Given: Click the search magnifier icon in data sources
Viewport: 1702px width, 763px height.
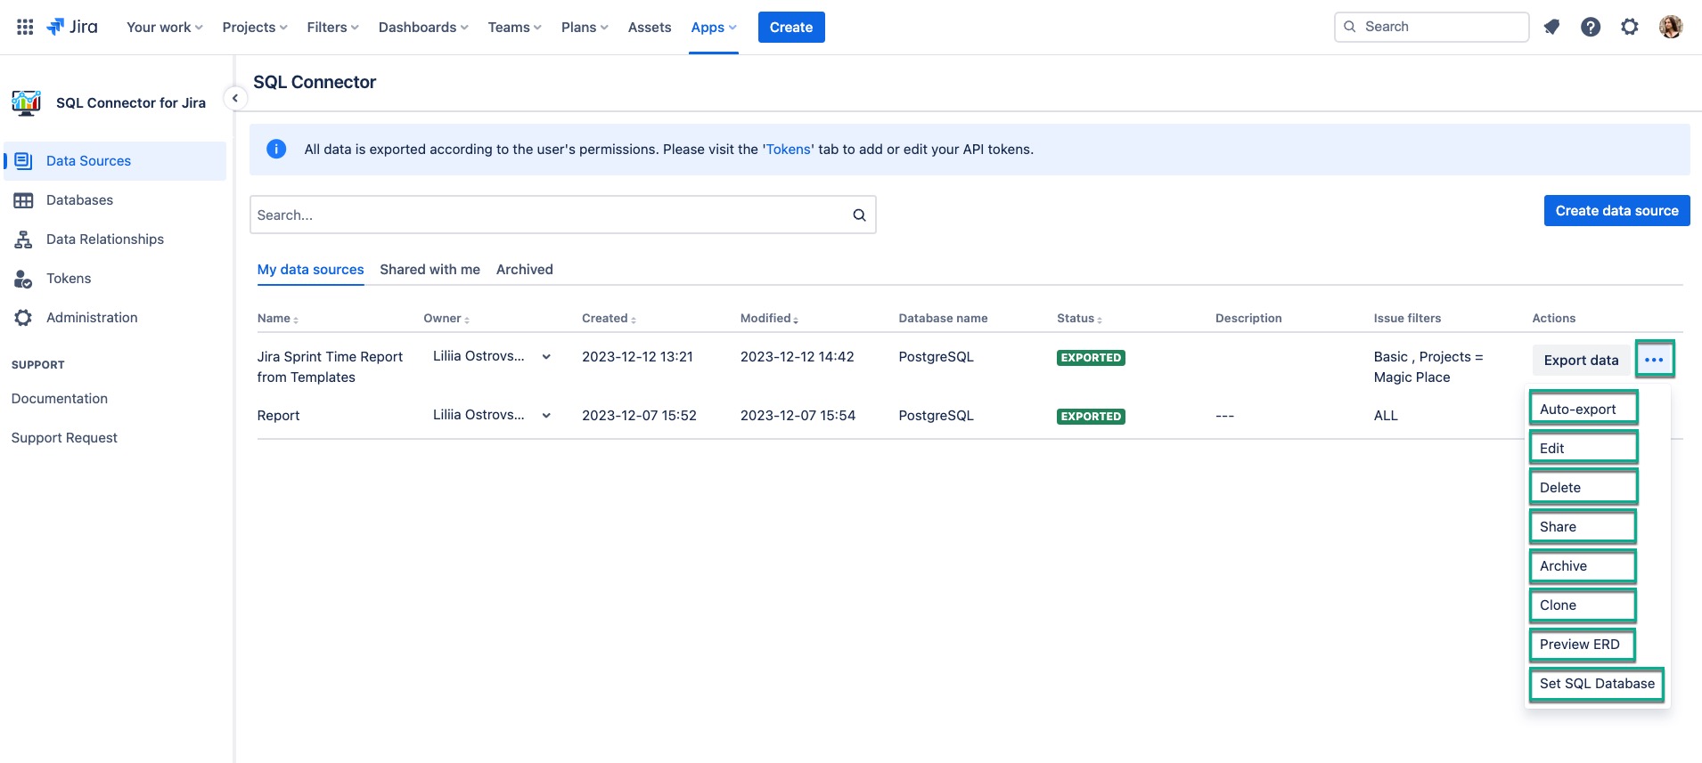Looking at the screenshot, I should [x=859, y=215].
